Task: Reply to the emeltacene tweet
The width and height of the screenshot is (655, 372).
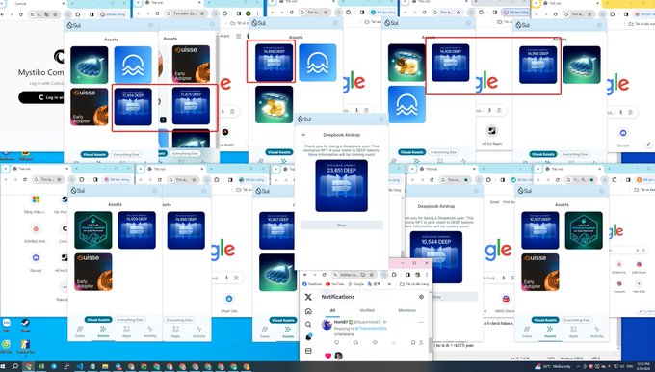Action: coord(336,342)
